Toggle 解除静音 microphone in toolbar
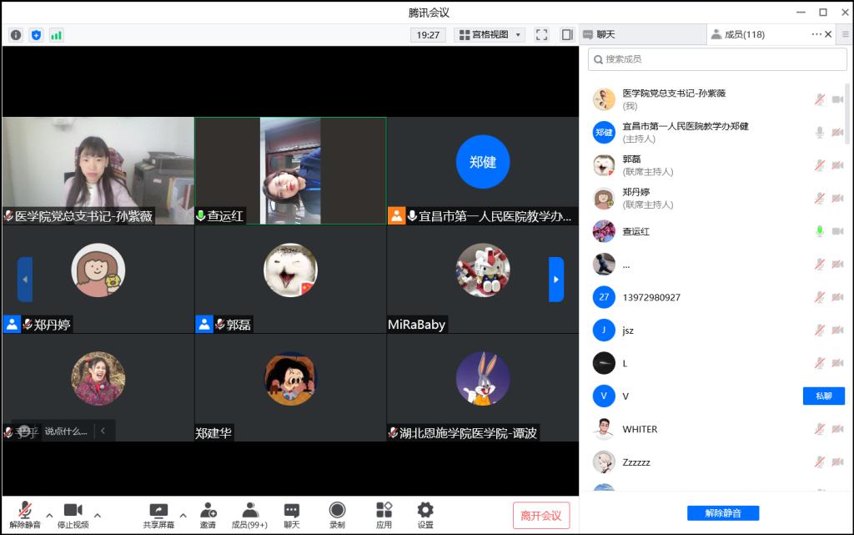 [25, 515]
